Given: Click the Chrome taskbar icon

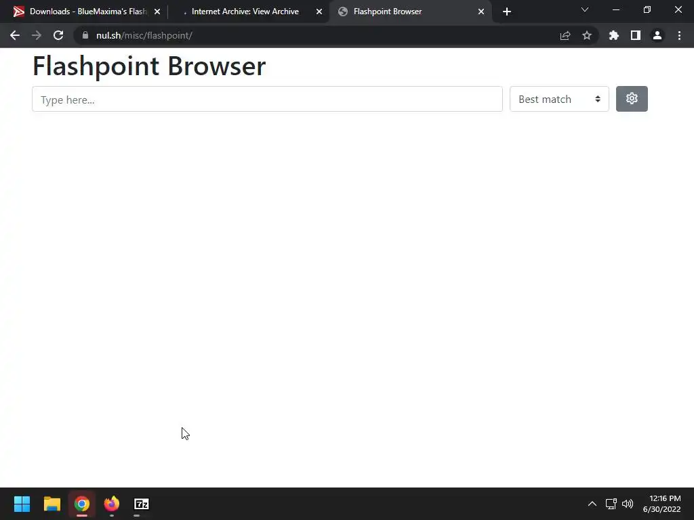Looking at the screenshot, I should [x=82, y=504].
